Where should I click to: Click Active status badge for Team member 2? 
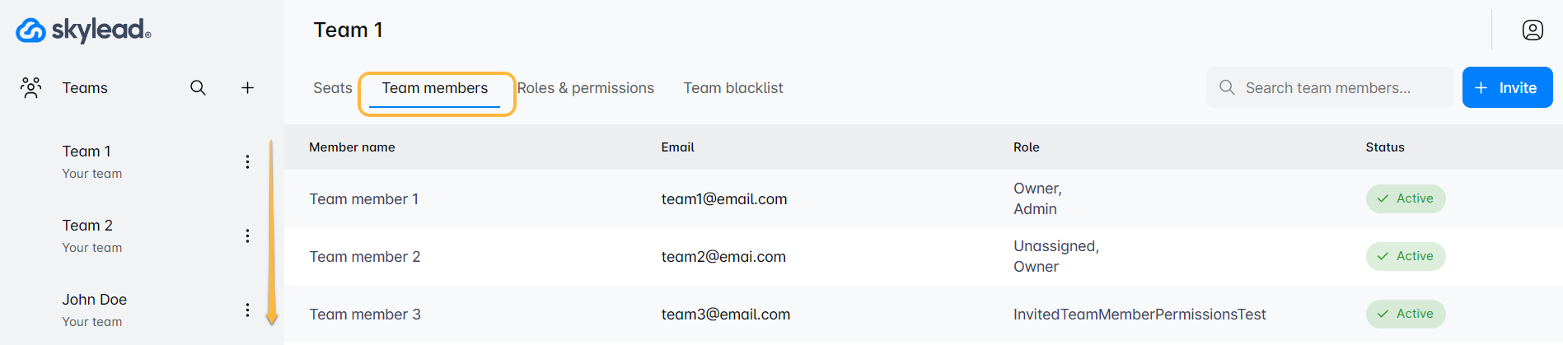pyautogui.click(x=1406, y=256)
